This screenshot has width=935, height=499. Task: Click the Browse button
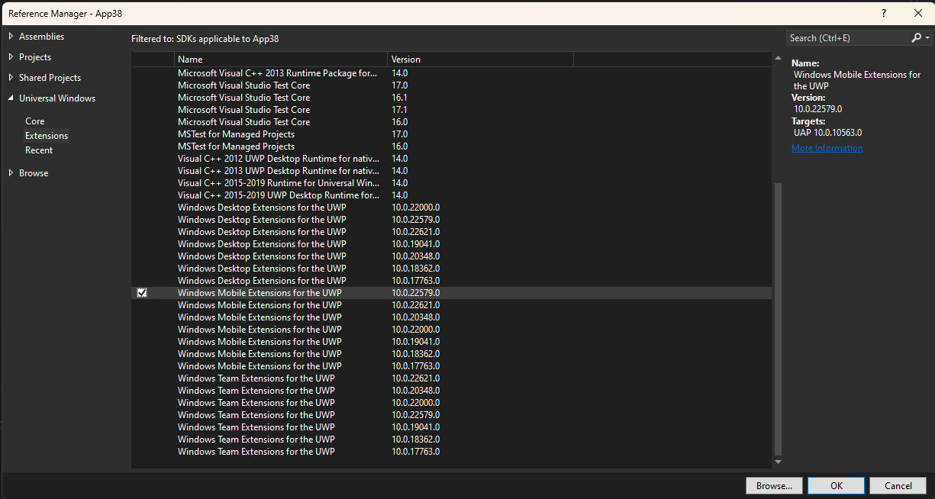pos(774,485)
